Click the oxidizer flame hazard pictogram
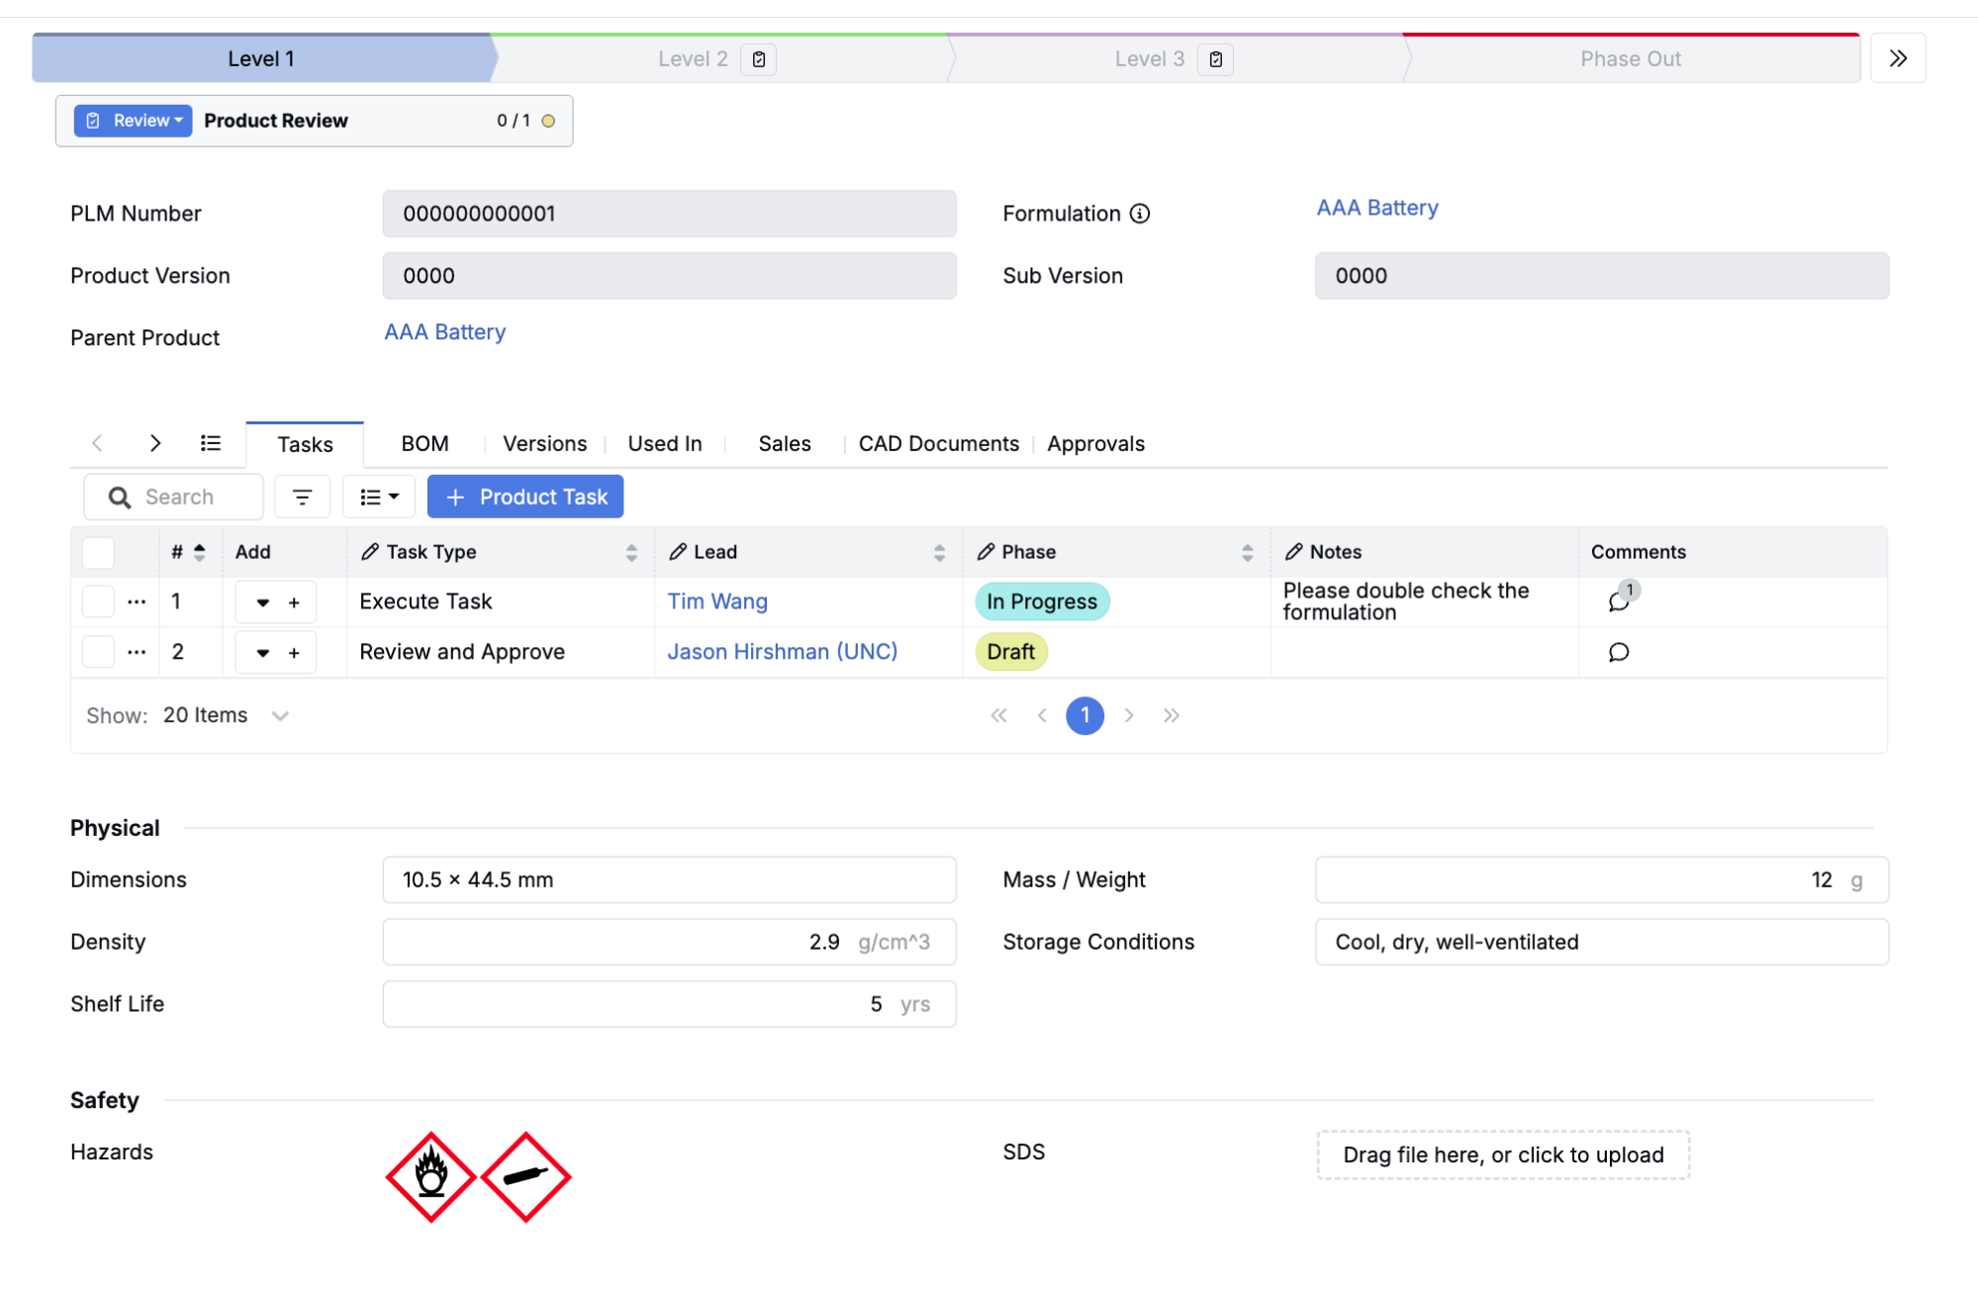 [430, 1176]
